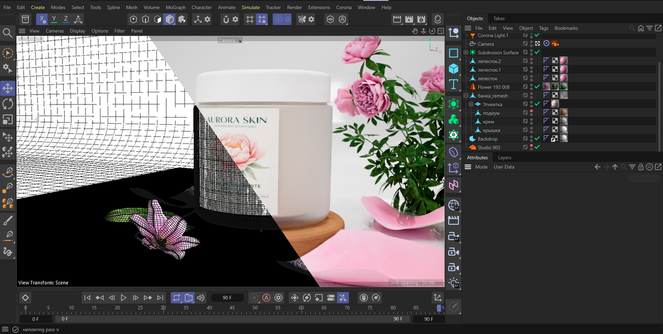The width and height of the screenshot is (663, 334).
Task: Expand the Subdivision Surface object
Action: click(466, 52)
